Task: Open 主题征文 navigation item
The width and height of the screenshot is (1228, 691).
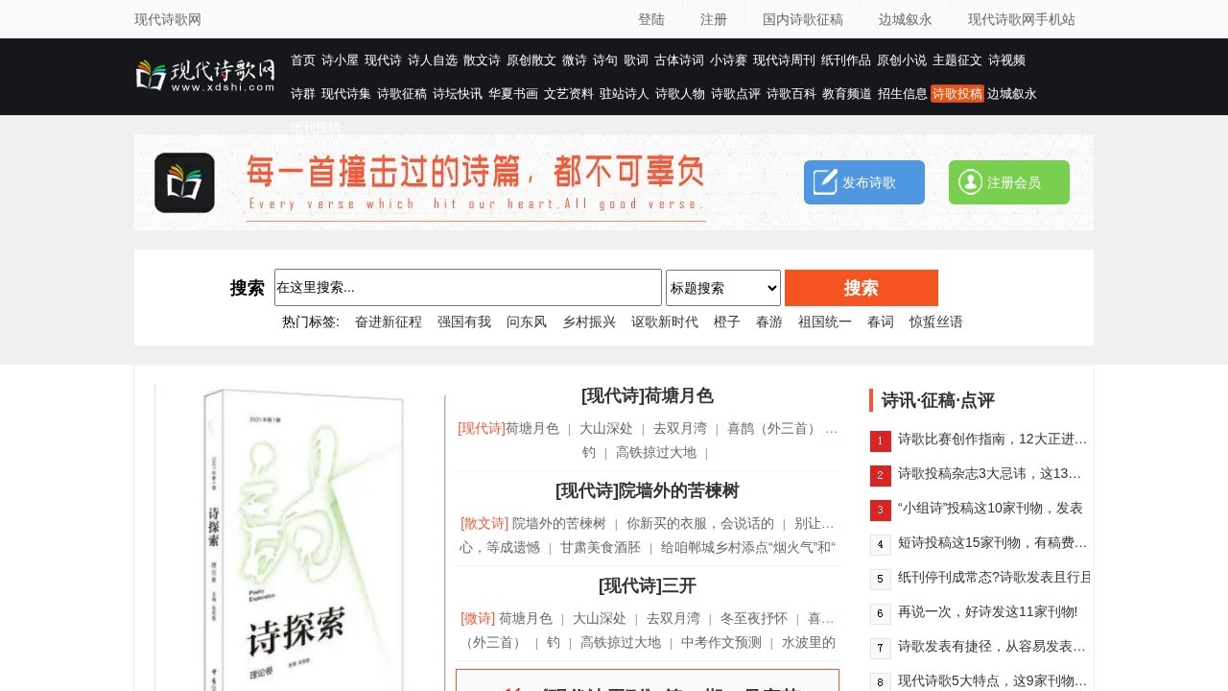Action: (x=957, y=60)
